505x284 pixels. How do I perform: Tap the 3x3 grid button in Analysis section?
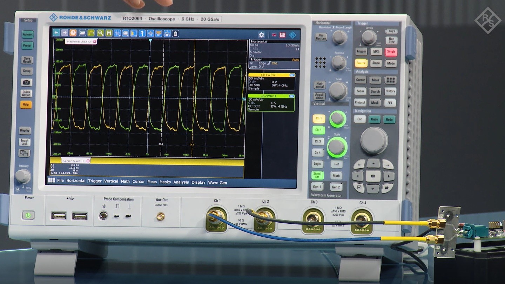(390, 80)
